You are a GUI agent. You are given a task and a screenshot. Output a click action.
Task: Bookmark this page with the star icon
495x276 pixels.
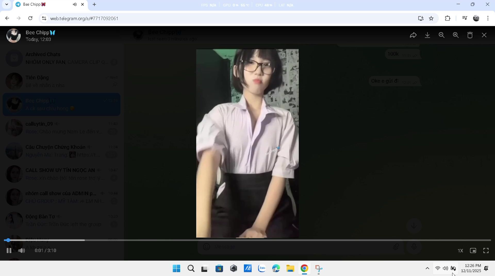pos(431,18)
